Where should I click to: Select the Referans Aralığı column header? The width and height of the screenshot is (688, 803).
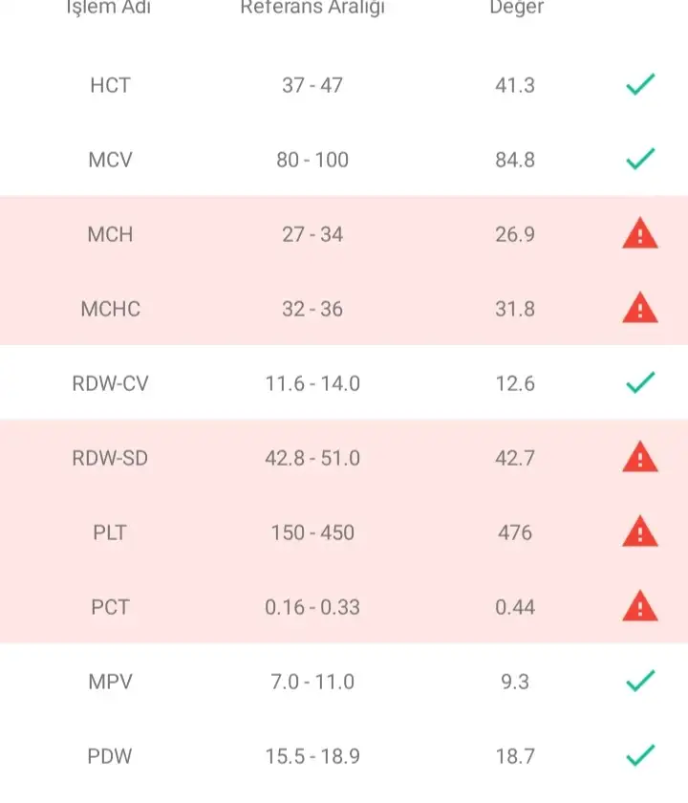(x=312, y=8)
